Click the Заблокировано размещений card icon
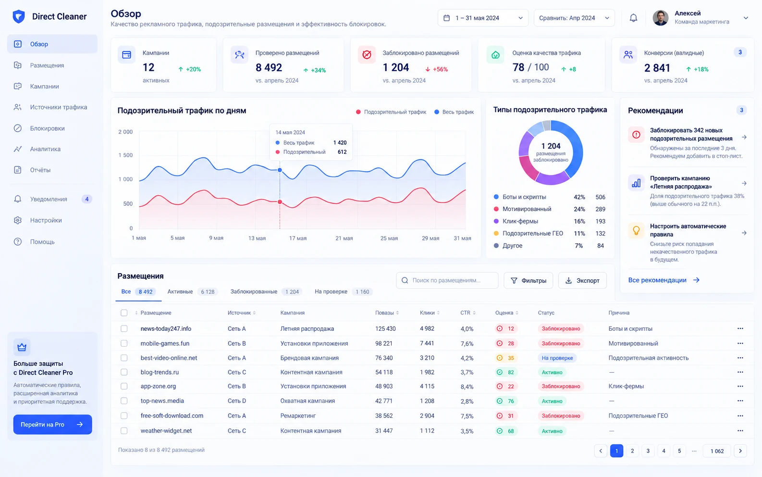The height and width of the screenshot is (477, 762). [x=367, y=55]
